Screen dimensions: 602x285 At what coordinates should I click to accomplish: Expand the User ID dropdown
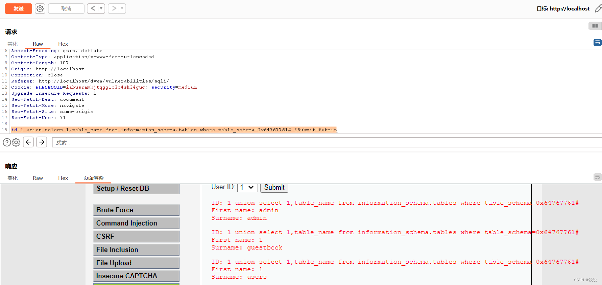click(247, 187)
